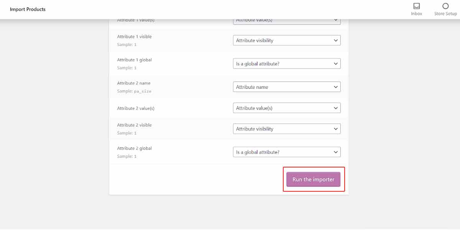The width and height of the screenshot is (460, 230).
Task: Open the Attribute 2 global dropdown
Action: click(x=287, y=152)
